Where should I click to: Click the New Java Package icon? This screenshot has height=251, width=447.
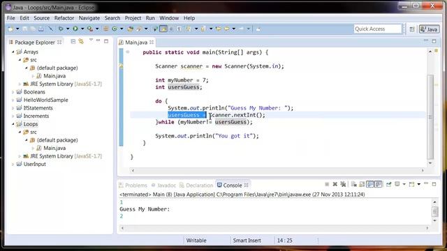click(106, 29)
